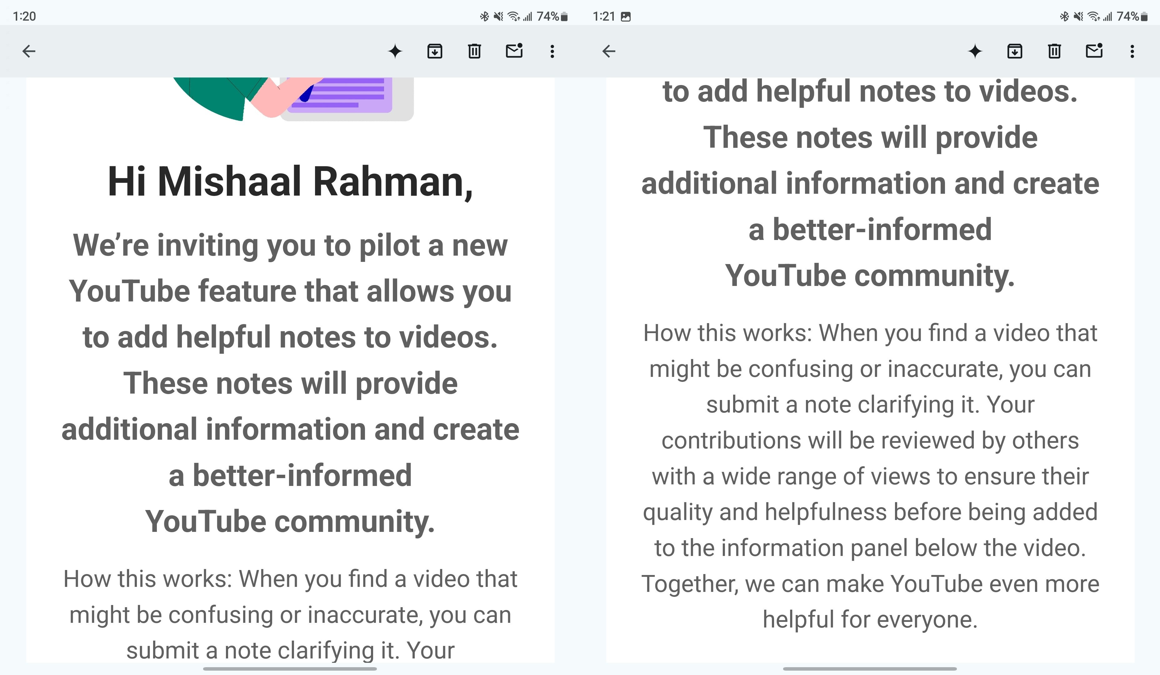Tap the Bluetooth status icon in left status bar
The image size is (1160, 675).
pyautogui.click(x=484, y=17)
